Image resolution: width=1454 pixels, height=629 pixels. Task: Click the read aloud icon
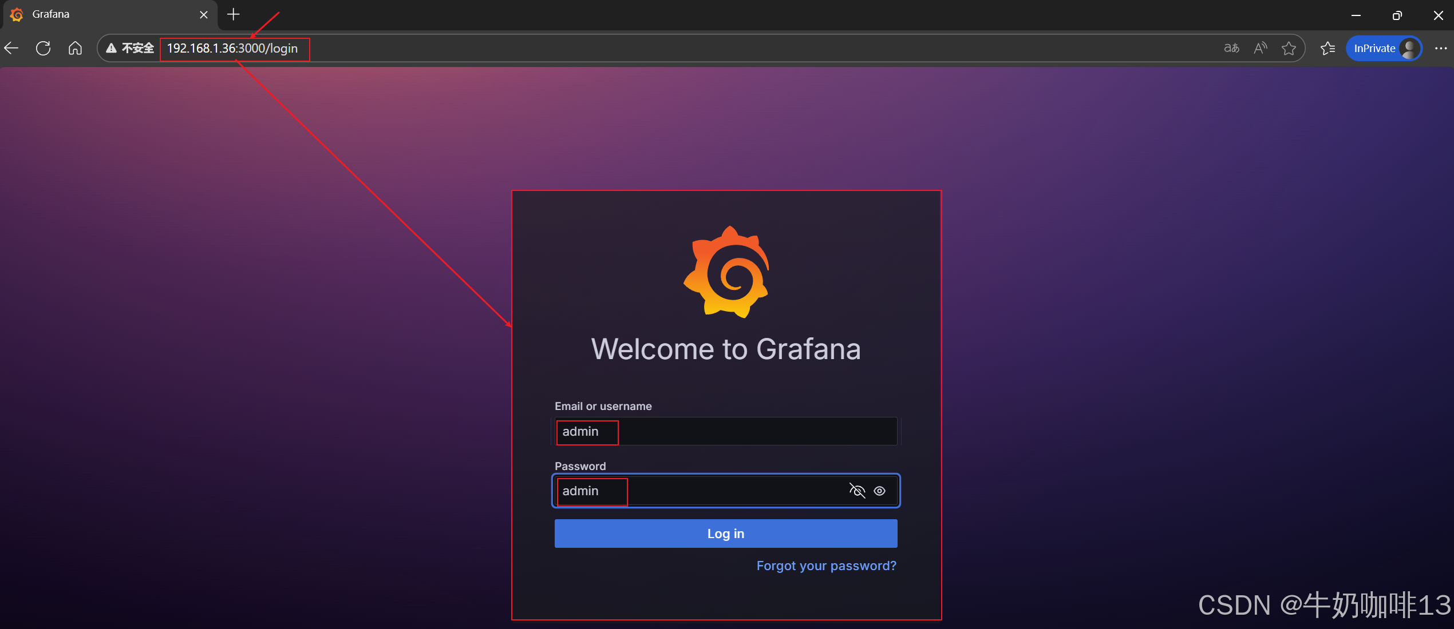click(1260, 49)
